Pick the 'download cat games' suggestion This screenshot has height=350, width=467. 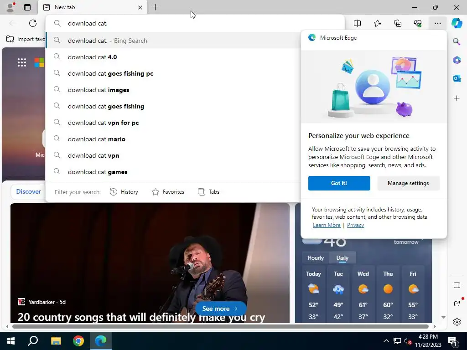click(173, 172)
